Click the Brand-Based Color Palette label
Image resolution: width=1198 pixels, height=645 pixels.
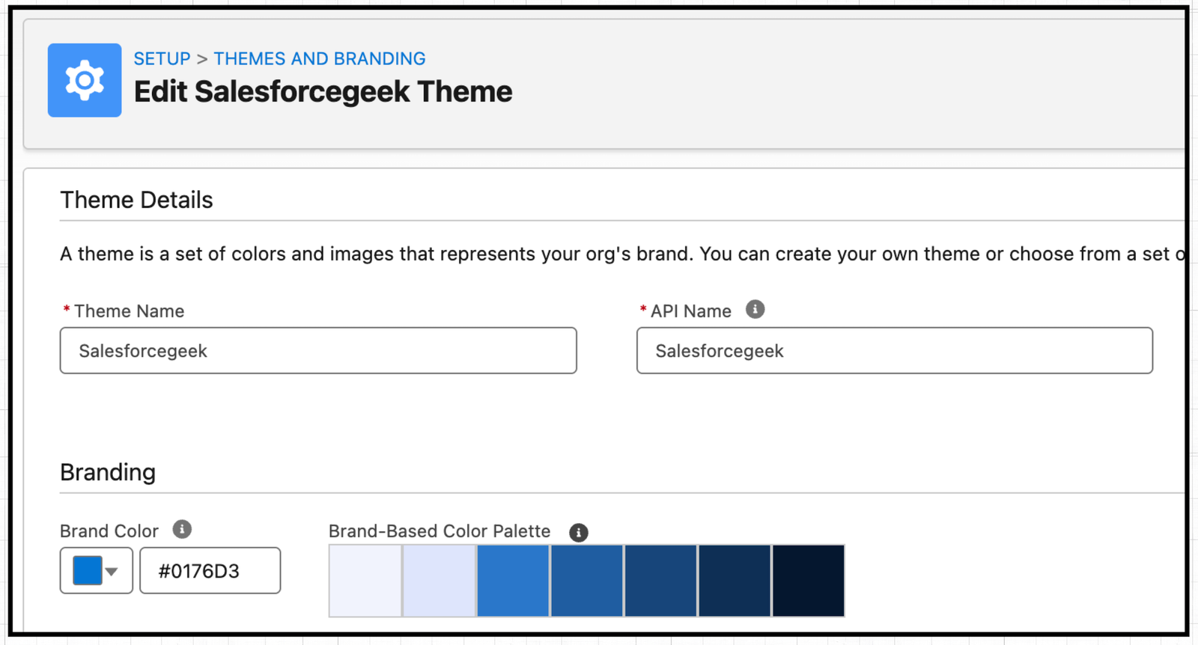(x=440, y=531)
